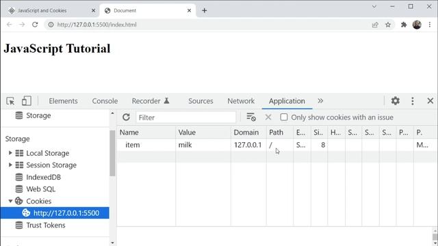Screen dimensions: 438x246
Task: Sort cookies by Size column
Action: [319, 132]
